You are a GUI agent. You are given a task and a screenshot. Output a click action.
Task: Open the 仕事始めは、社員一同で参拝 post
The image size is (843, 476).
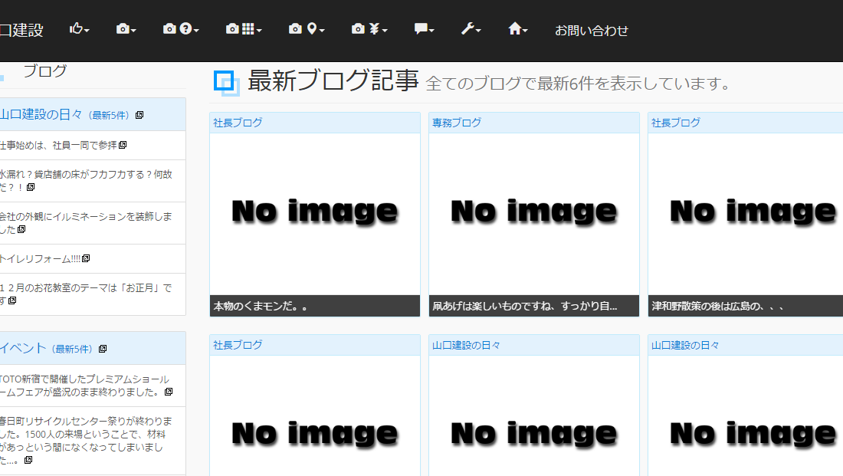tap(58, 145)
